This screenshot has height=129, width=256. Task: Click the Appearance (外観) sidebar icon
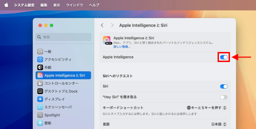pyautogui.click(x=40, y=67)
